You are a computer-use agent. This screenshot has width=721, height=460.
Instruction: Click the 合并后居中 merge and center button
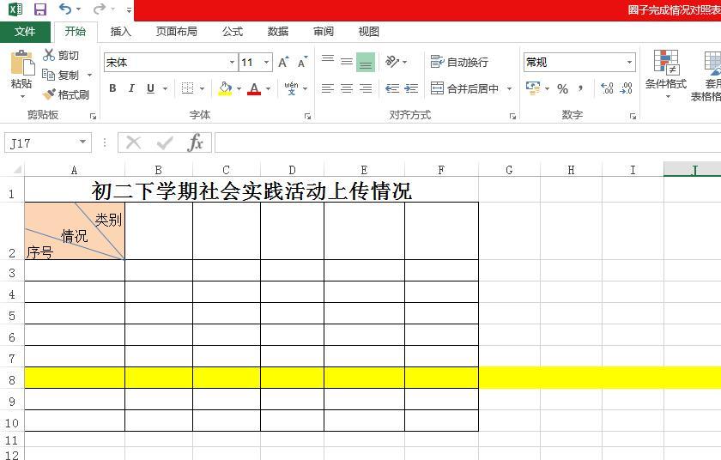point(464,88)
